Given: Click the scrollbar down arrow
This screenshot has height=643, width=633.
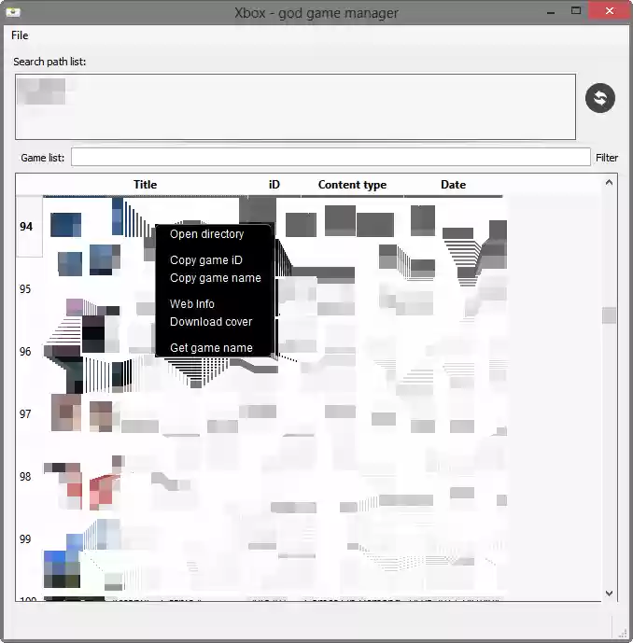Looking at the screenshot, I should point(610,593).
